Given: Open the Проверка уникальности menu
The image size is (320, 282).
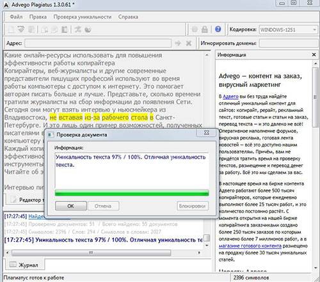Looking at the screenshot, I should click(83, 17).
